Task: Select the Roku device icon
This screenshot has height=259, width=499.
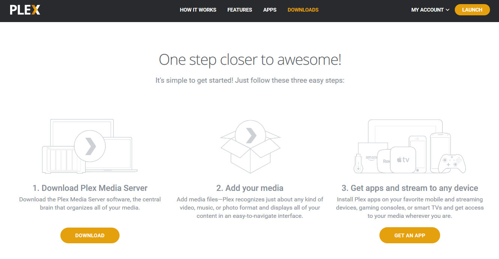Action: [384, 161]
